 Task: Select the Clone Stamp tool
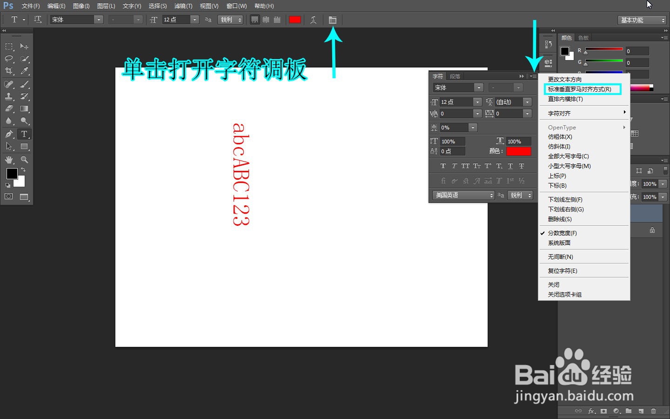coord(9,96)
